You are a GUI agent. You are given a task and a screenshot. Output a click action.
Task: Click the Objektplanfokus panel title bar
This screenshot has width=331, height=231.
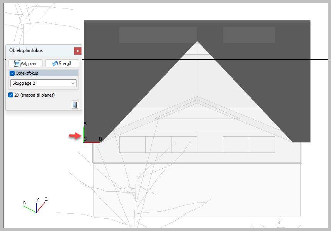(39, 50)
